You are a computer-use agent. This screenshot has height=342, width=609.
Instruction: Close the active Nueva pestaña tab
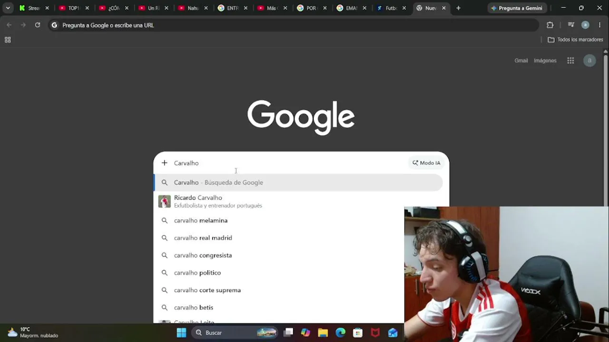tap(444, 8)
